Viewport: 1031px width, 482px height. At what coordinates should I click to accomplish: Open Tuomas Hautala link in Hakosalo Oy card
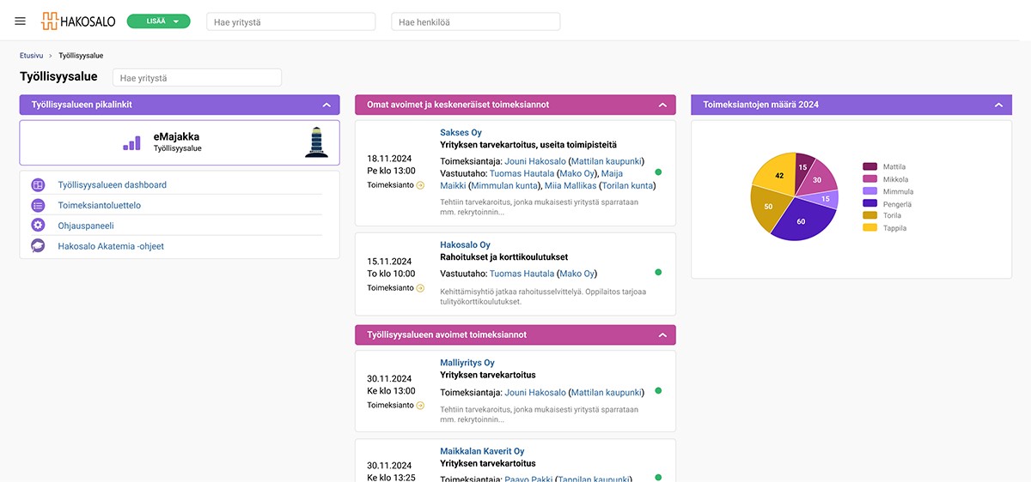tap(522, 274)
